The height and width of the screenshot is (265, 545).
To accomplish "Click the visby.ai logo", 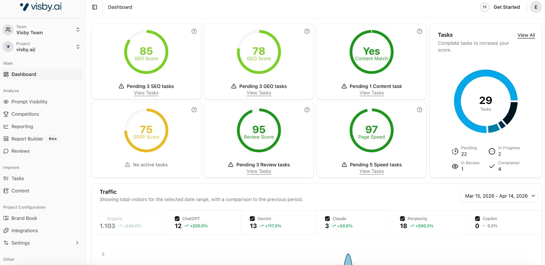I will (41, 7).
